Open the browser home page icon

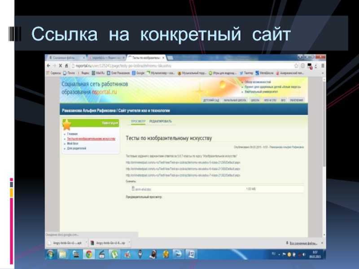pyautogui.click(x=66, y=65)
